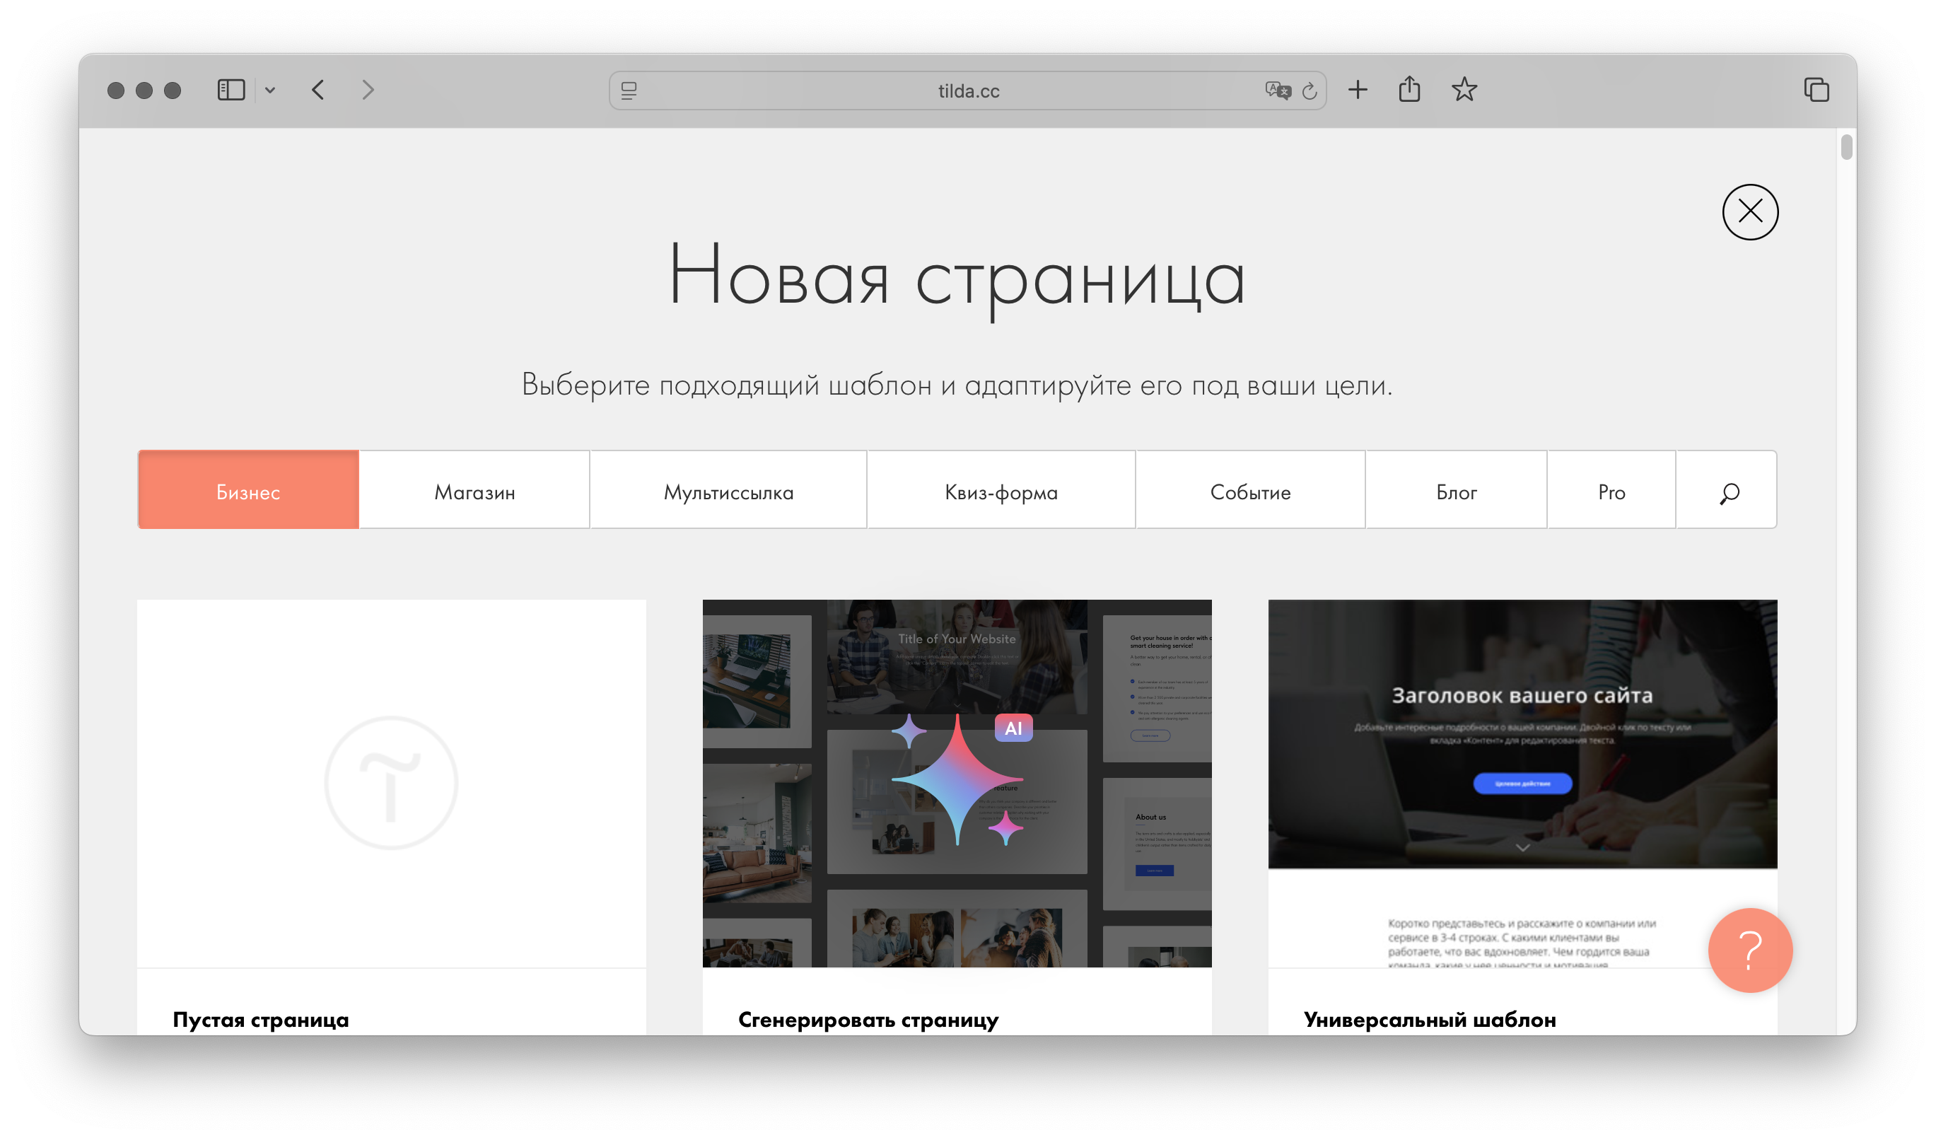Reload the current page
Viewport: 1936px width, 1140px height.
click(1310, 91)
